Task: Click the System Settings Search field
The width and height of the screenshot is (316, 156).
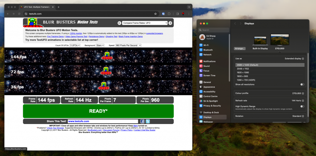Action: click(214, 30)
